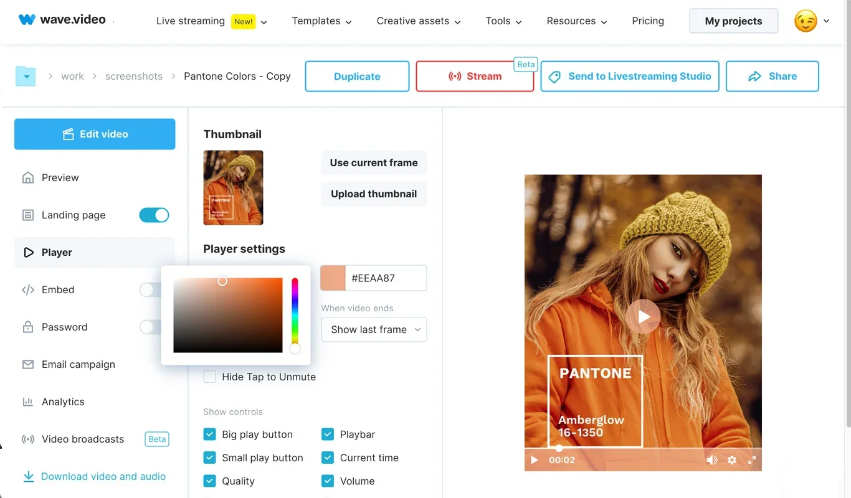This screenshot has width=851, height=498.
Task: Click the big play button on video
Action: (x=643, y=316)
